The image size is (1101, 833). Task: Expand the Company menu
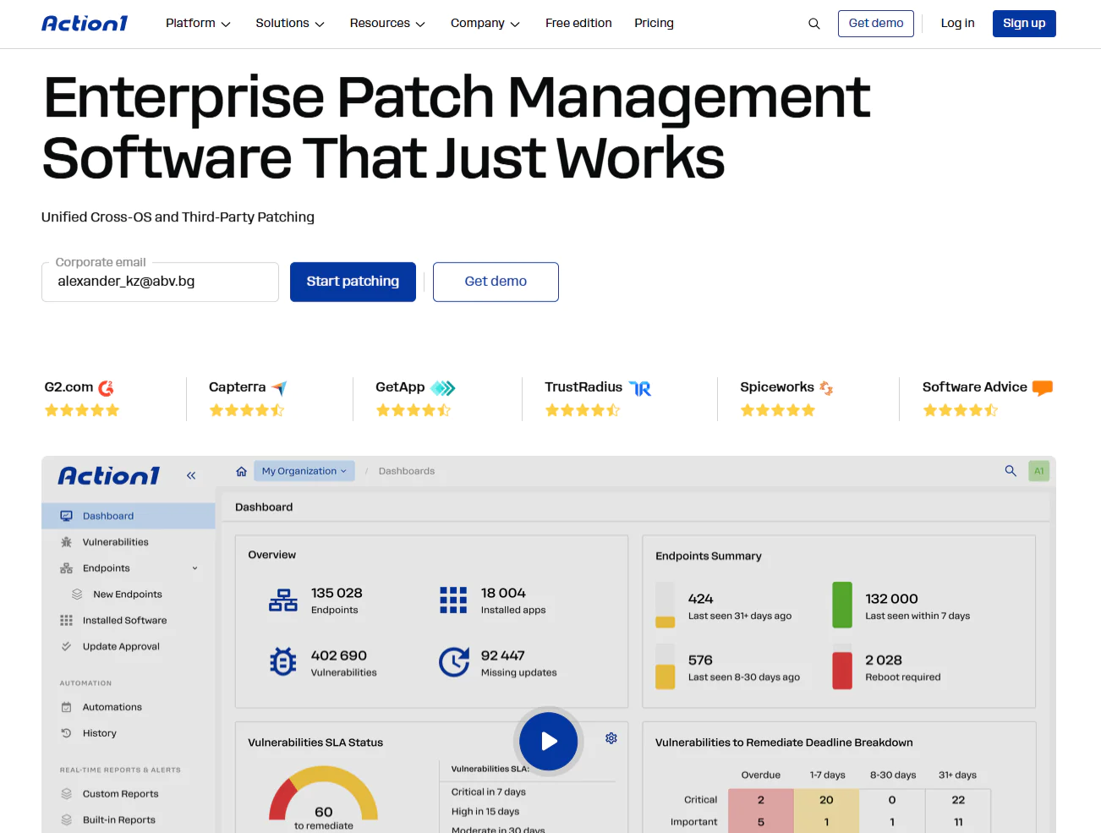485,24
